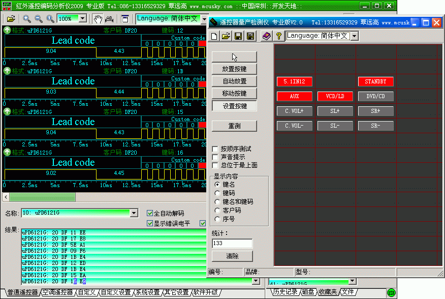The image size is (445, 299).
Task: Click the new file icon in tester window
Action: click(x=214, y=36)
